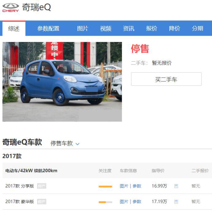
Task: Click the 指导价 column header
Action: (x=158, y=171)
